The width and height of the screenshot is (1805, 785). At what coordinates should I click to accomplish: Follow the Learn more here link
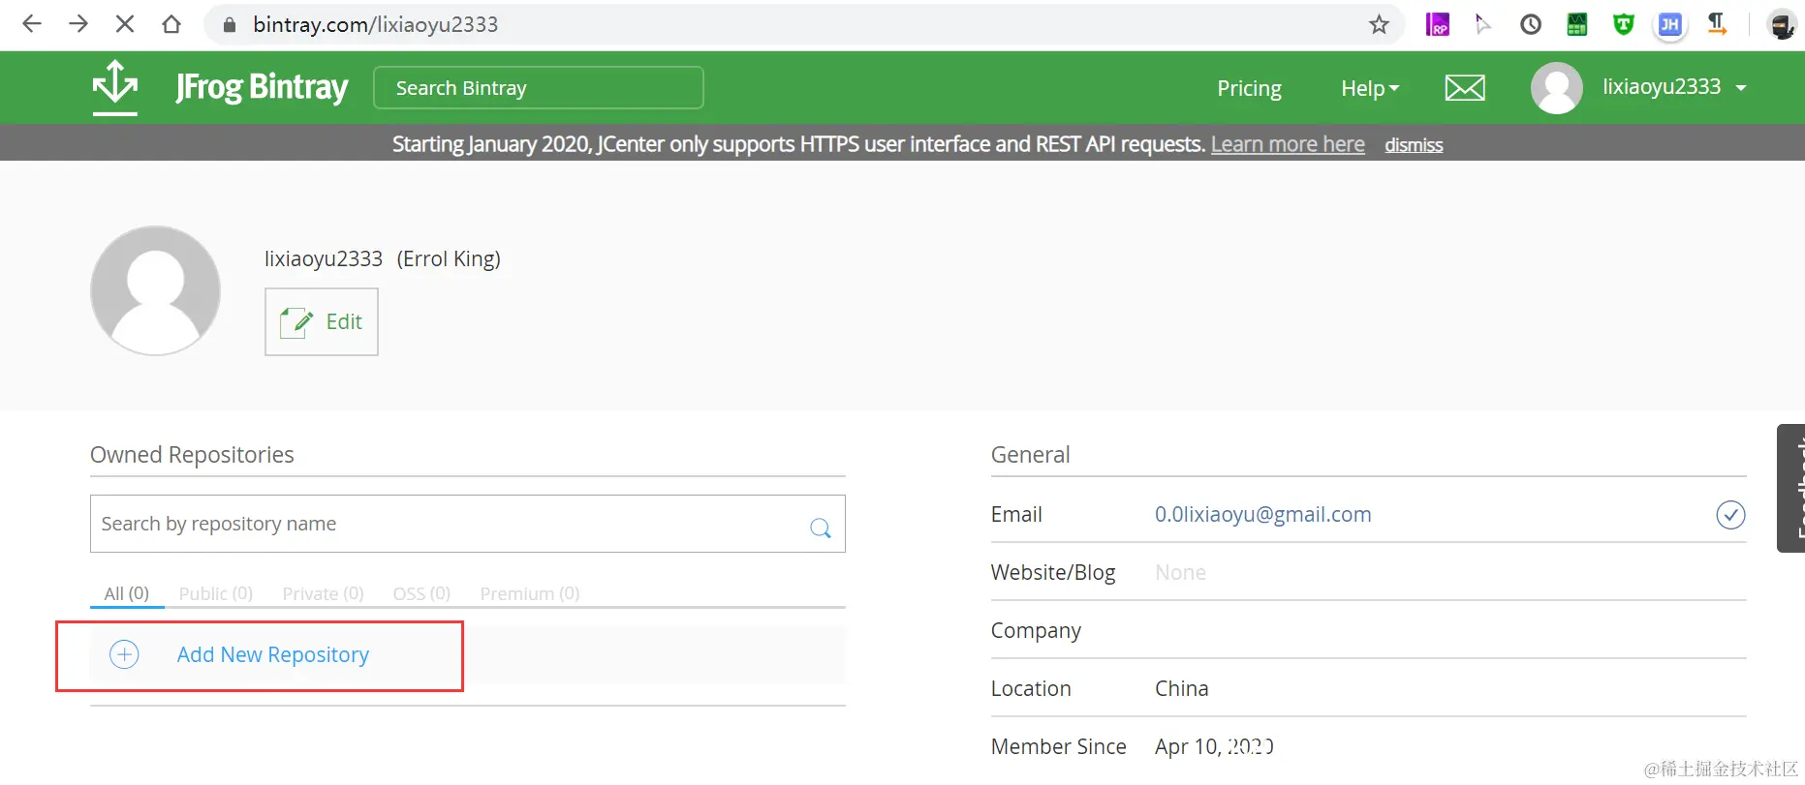(x=1288, y=144)
